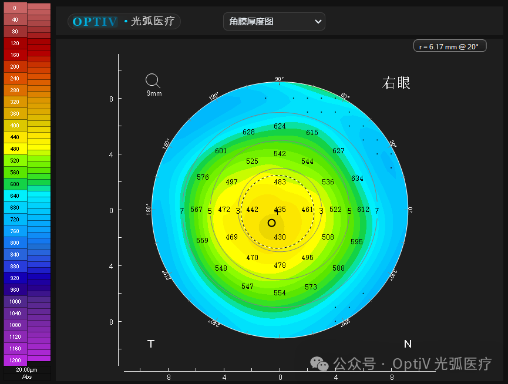Click the N nasal axis label

click(x=408, y=344)
